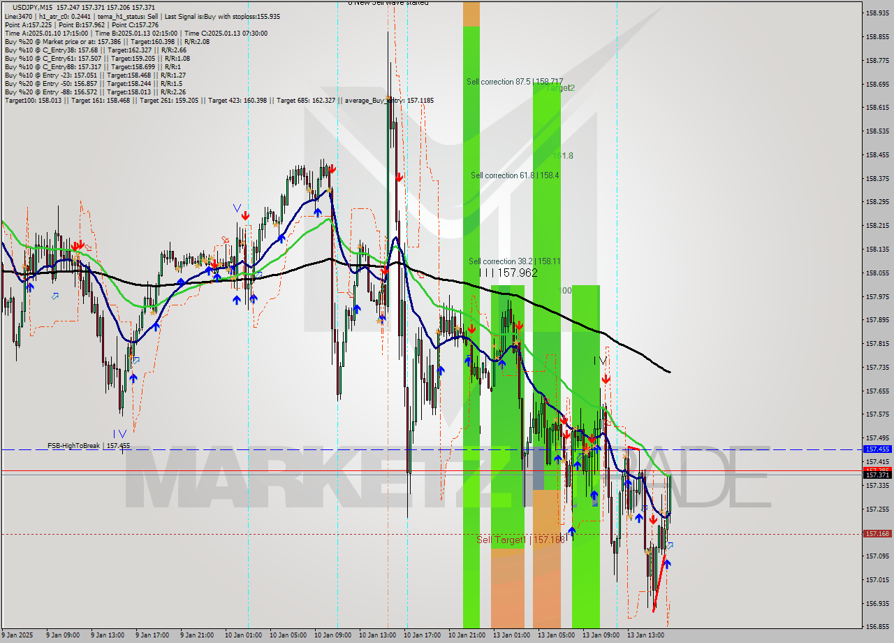The width and height of the screenshot is (894, 643).
Task: Click the 156.935 price scale label
Action: pos(877,603)
